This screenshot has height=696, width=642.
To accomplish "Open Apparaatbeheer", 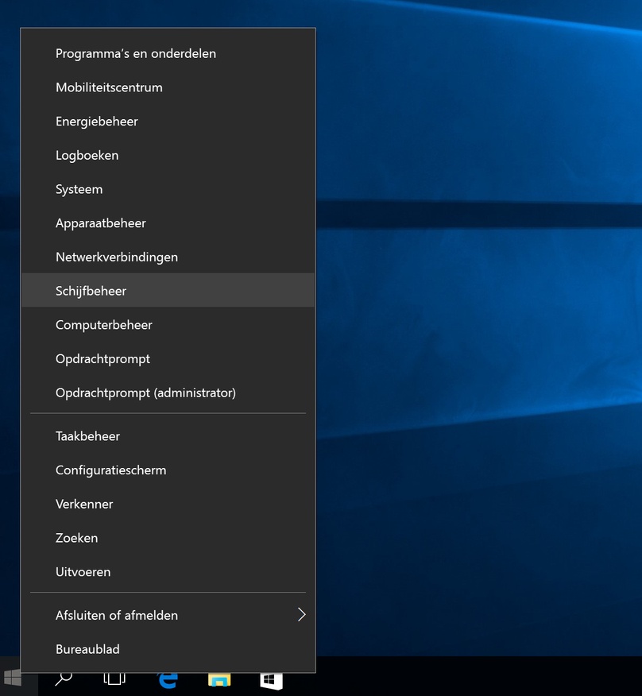I will point(168,223).
